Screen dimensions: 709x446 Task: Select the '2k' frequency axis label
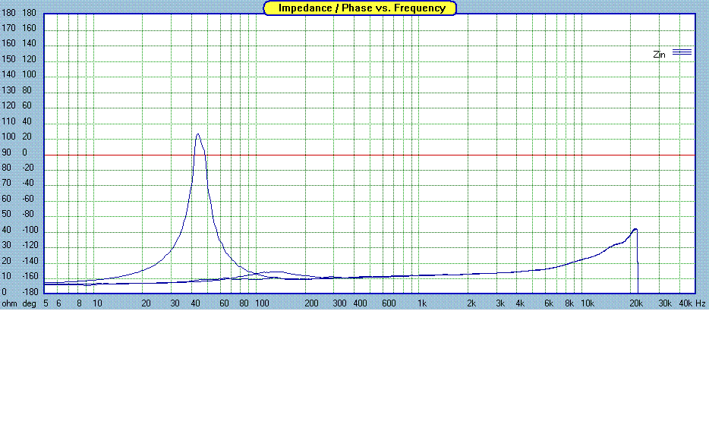(x=471, y=303)
